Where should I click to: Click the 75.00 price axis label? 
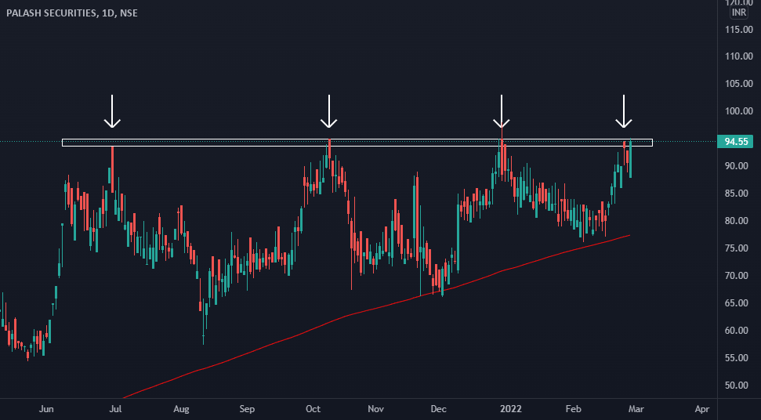[737, 248]
